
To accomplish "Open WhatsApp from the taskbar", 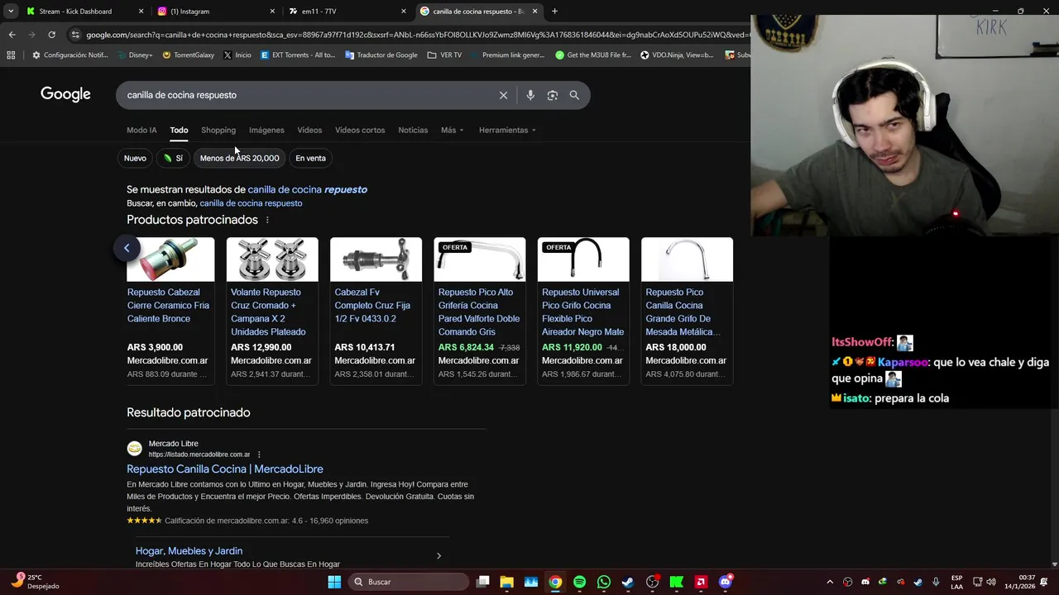I will point(604,582).
